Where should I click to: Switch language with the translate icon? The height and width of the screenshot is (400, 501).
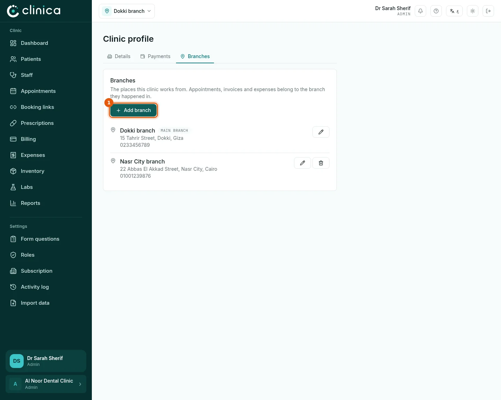coord(454,11)
